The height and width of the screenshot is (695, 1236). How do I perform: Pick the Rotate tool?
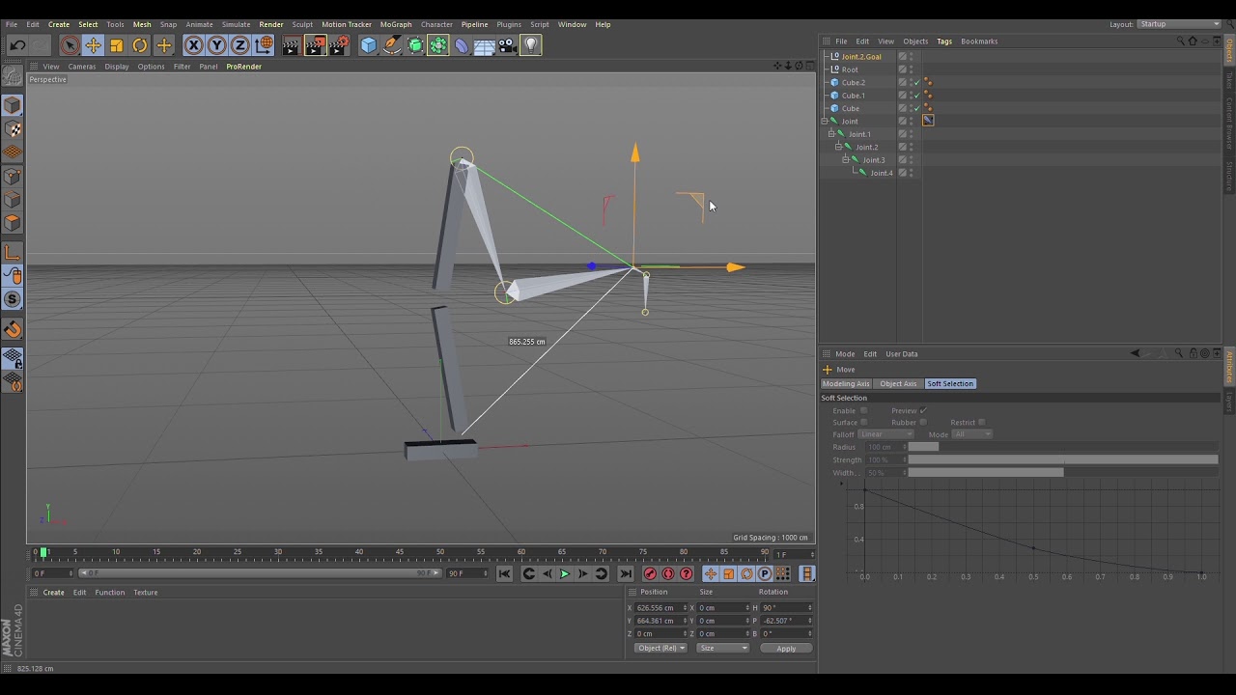(140, 45)
